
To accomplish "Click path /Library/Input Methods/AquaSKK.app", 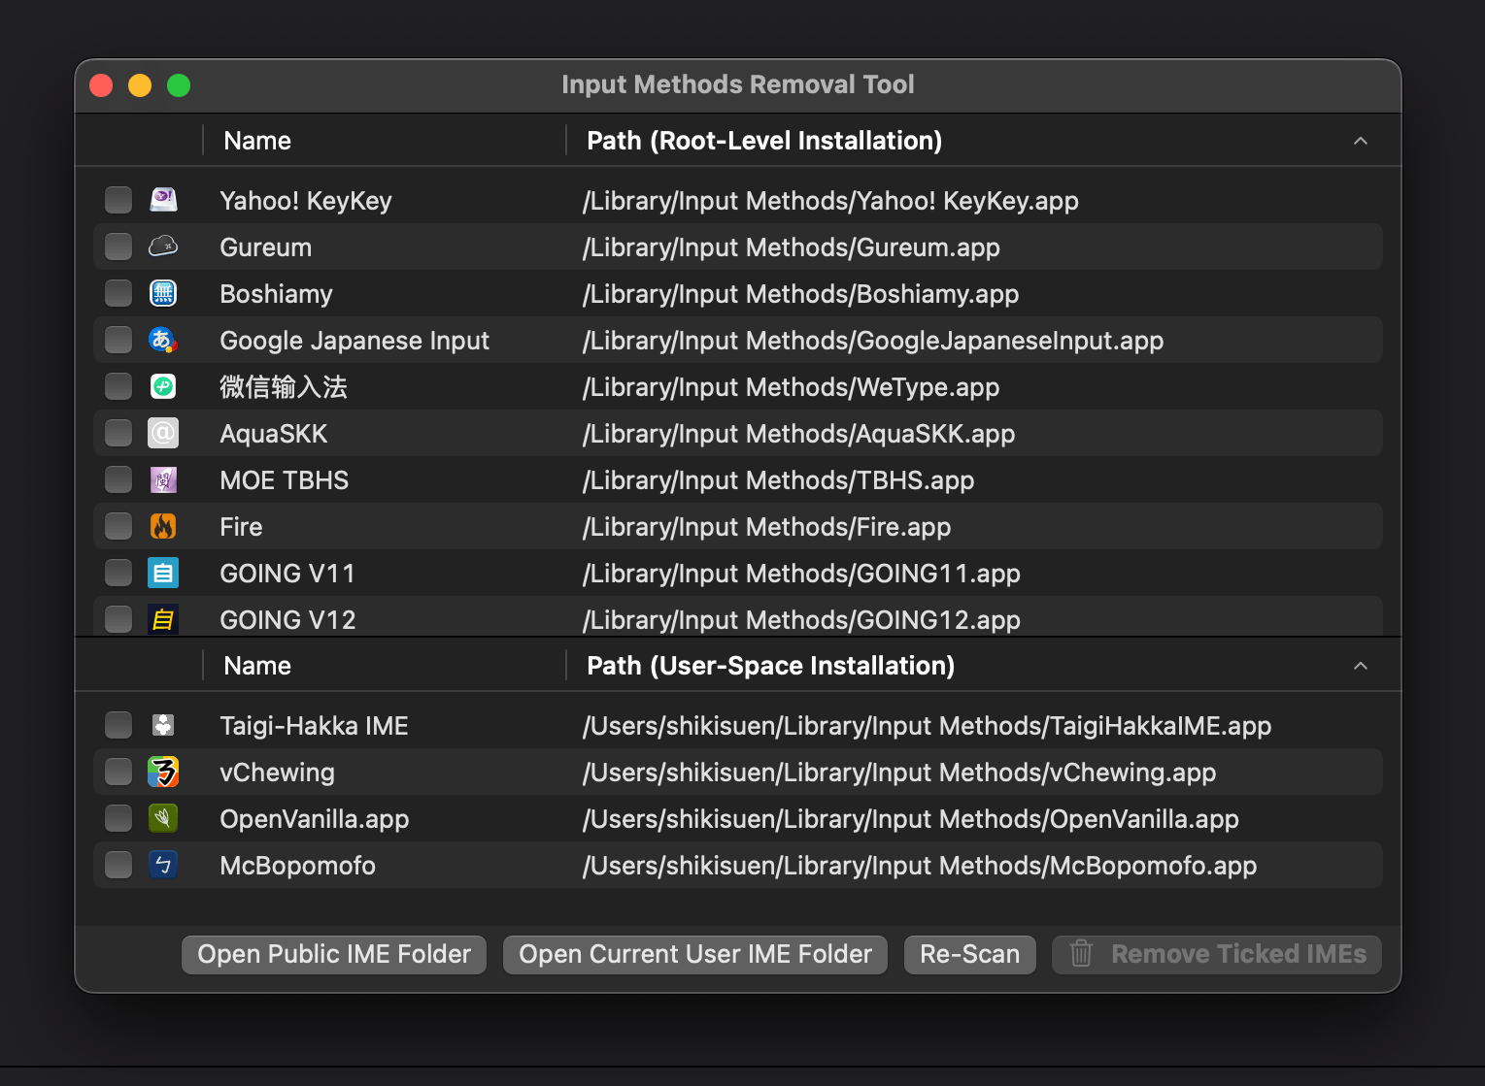I will (x=798, y=434).
